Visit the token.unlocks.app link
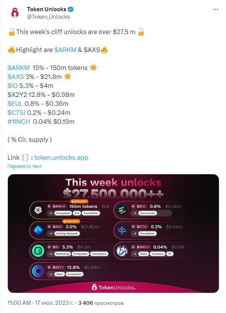 tap(61, 157)
